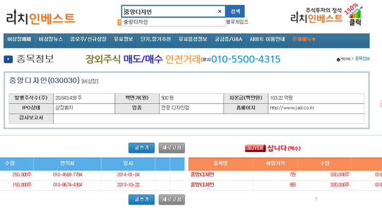Click the upper 글쓰기 button

click(x=141, y=148)
